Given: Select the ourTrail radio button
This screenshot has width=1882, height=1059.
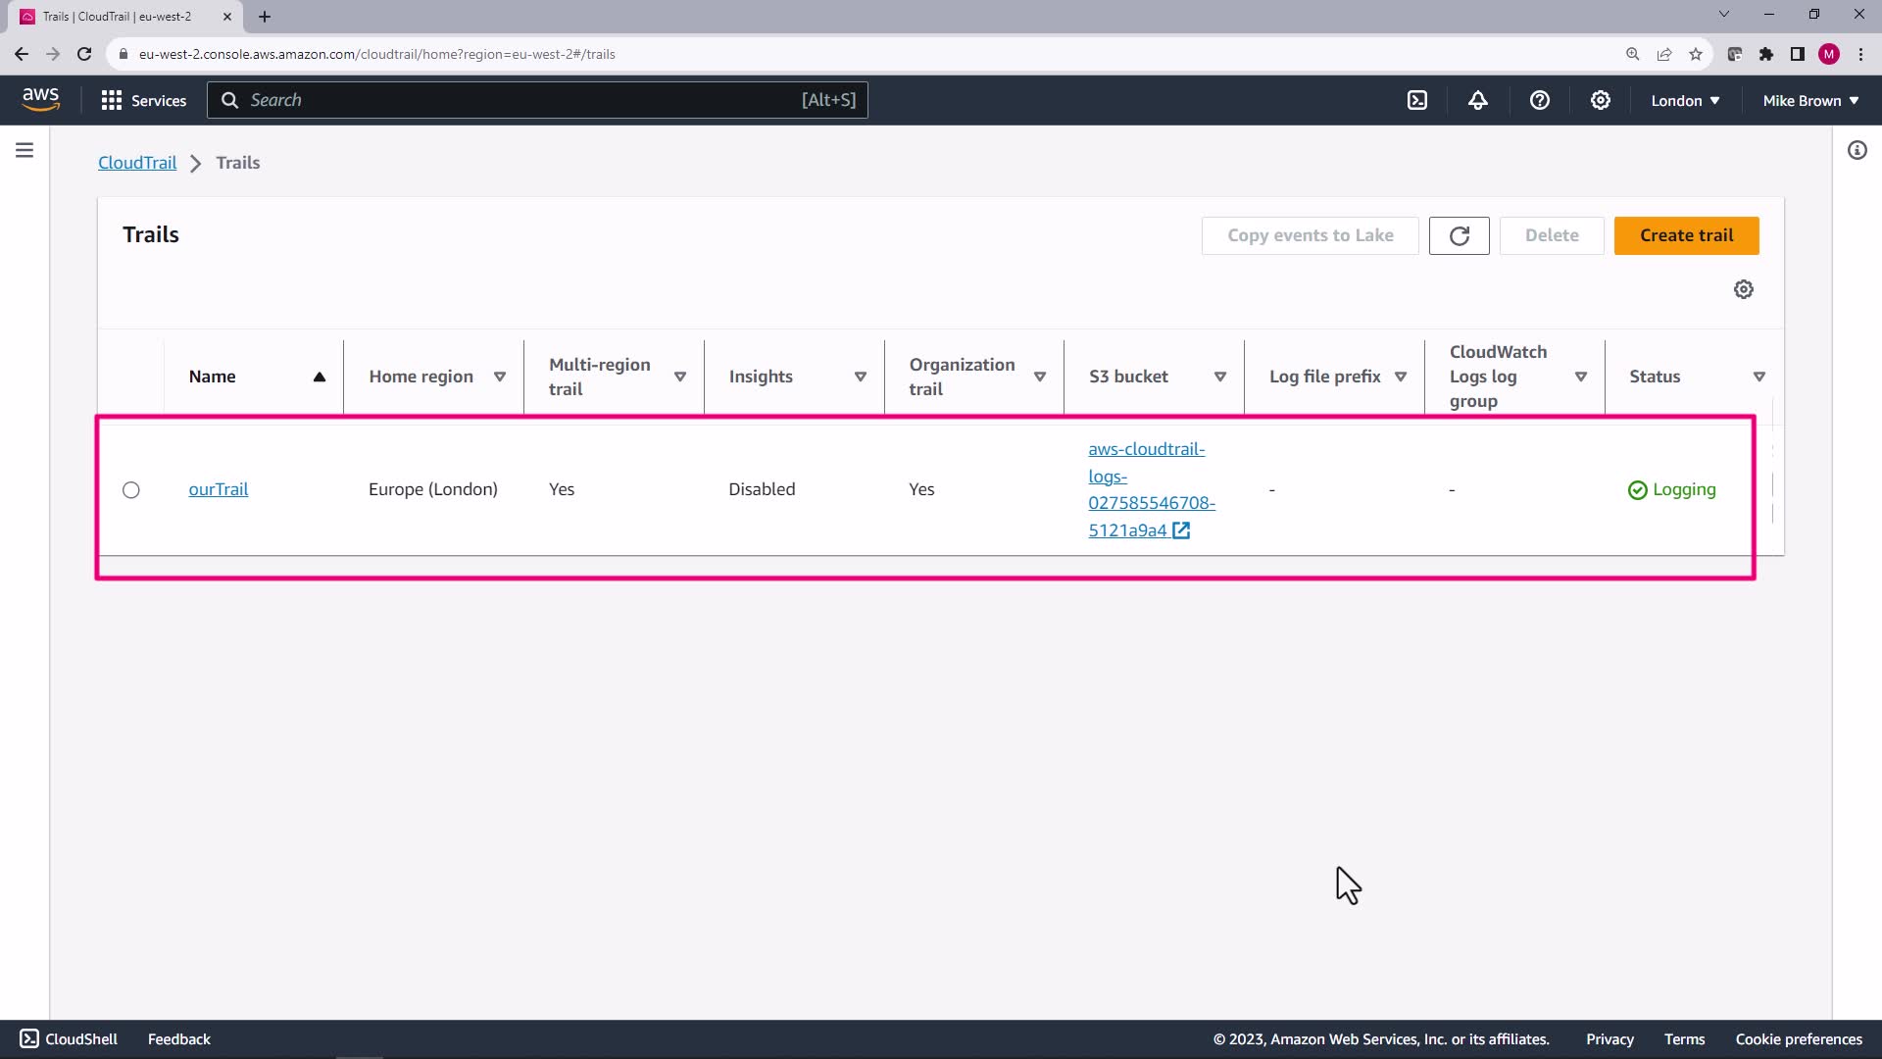Looking at the screenshot, I should [131, 490].
